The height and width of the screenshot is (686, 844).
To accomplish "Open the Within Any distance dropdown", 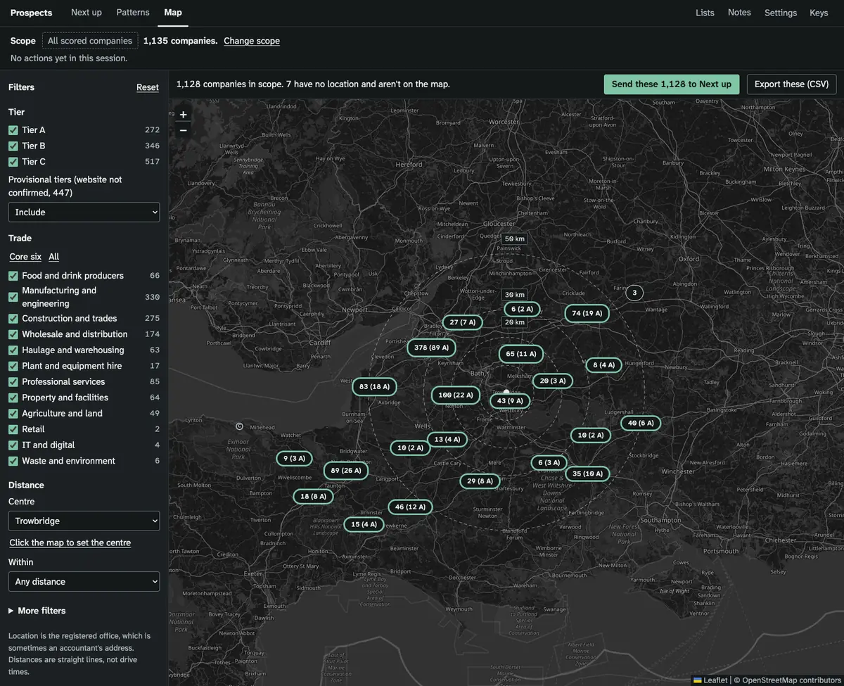I will point(84,581).
